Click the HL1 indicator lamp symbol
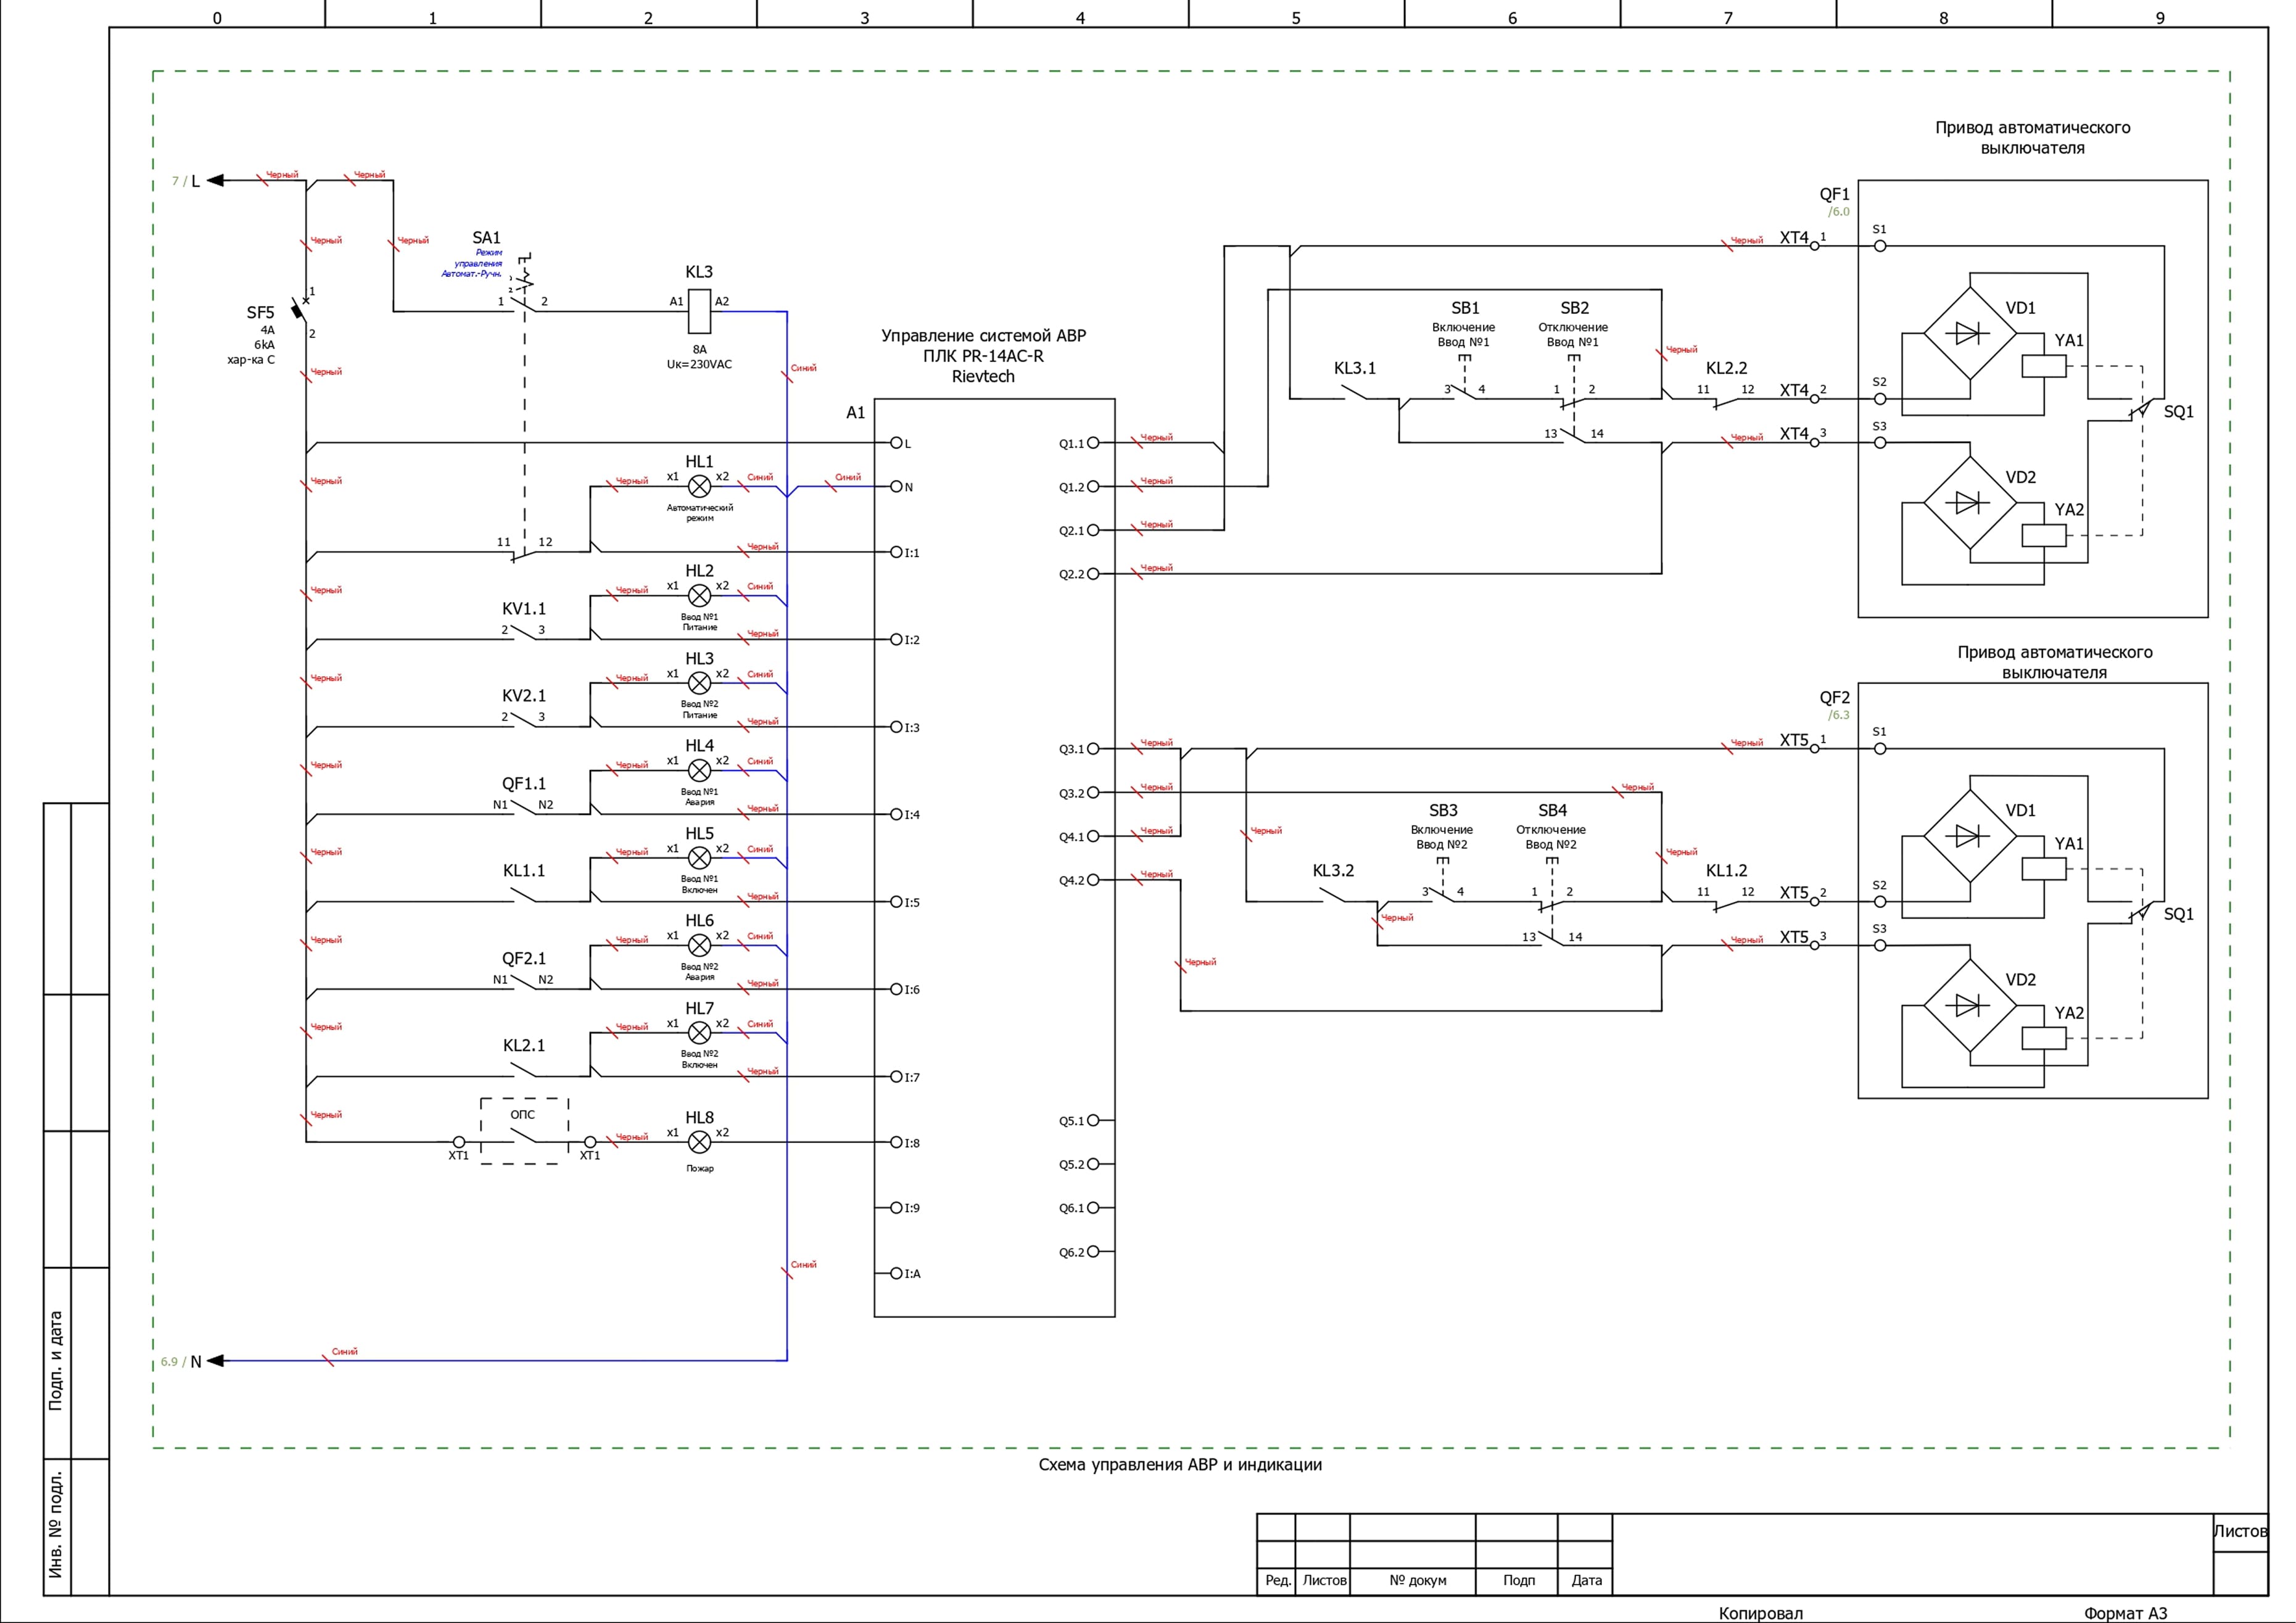2296x1623 pixels. (699, 486)
